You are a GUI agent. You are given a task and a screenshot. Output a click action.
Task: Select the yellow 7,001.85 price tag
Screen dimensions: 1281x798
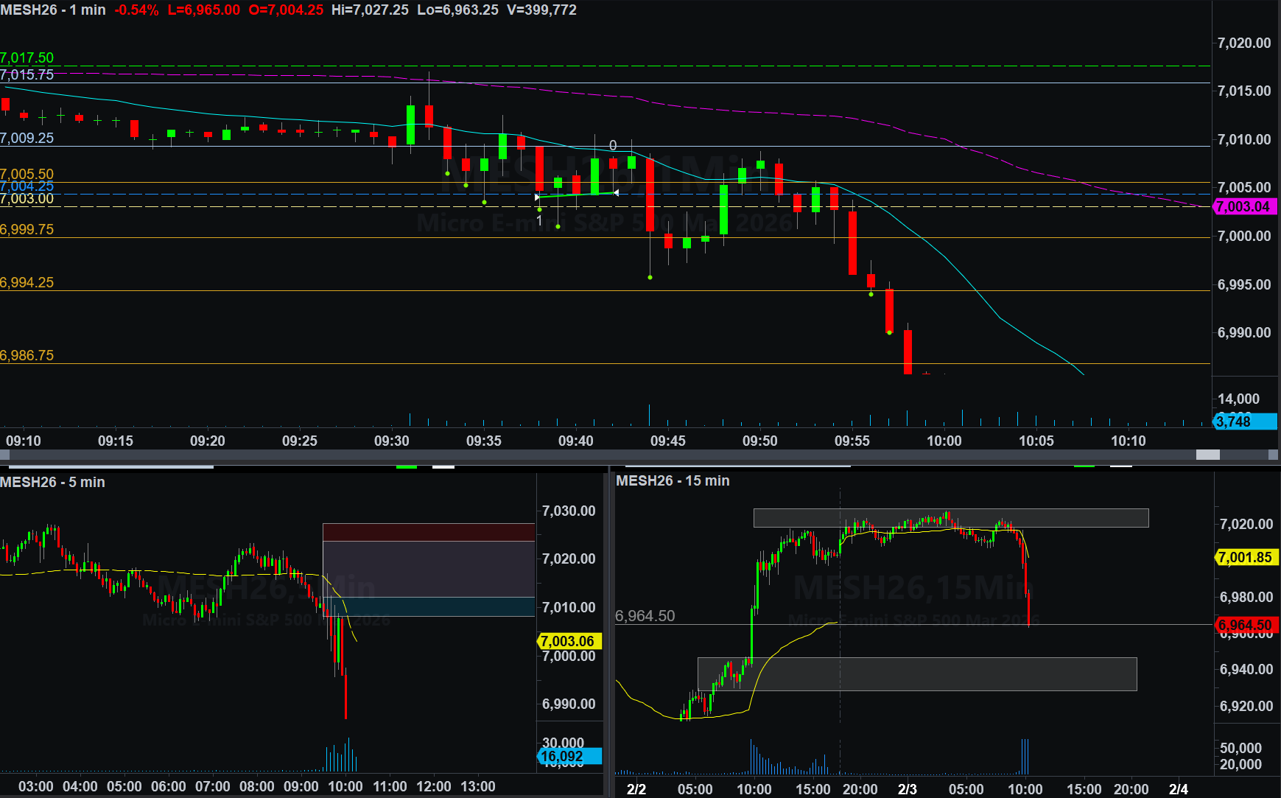(x=1245, y=557)
